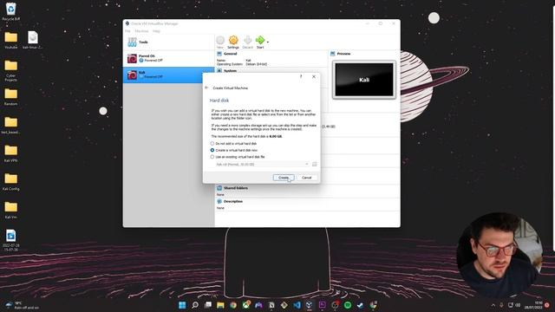Click the System section header

(230, 71)
